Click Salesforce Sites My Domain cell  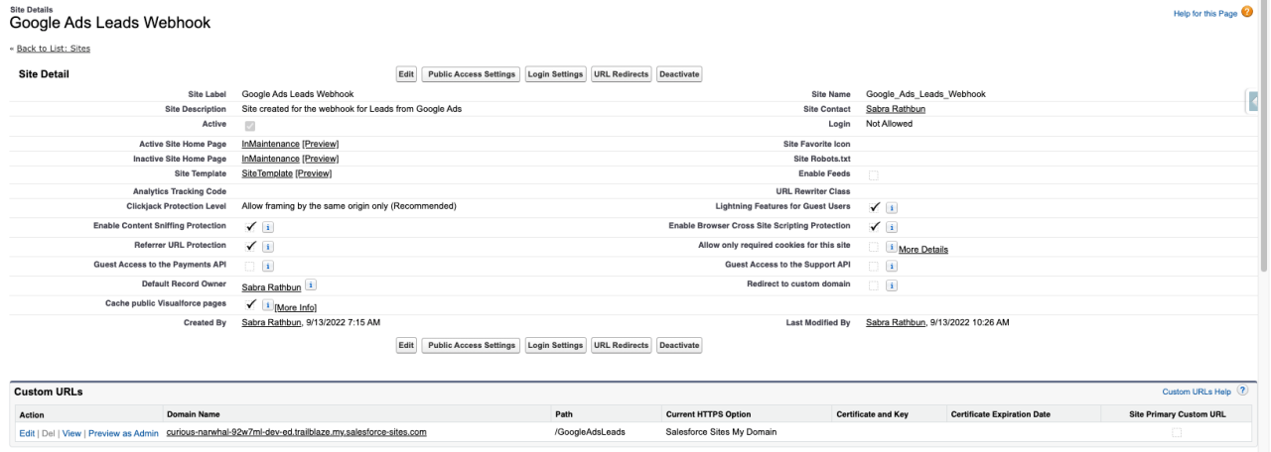pos(719,433)
